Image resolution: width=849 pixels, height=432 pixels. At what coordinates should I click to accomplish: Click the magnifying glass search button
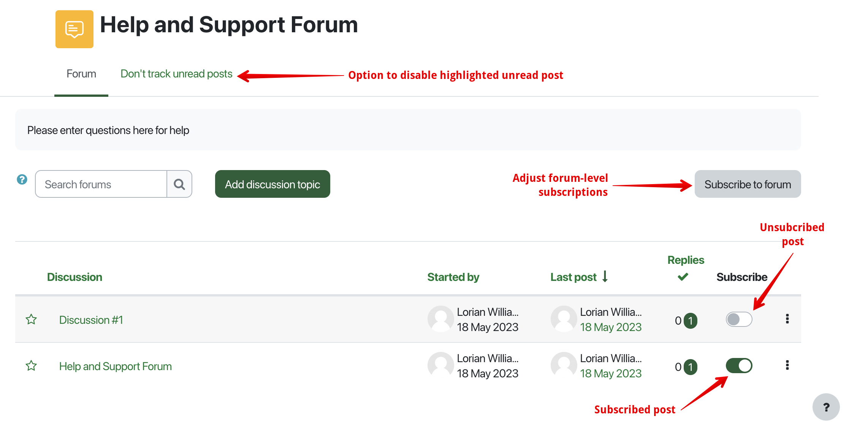tap(179, 184)
